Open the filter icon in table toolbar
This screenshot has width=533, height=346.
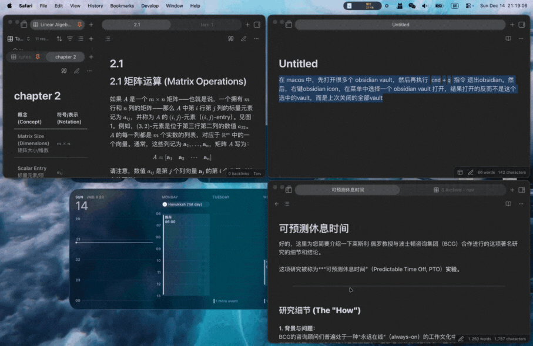[70, 39]
